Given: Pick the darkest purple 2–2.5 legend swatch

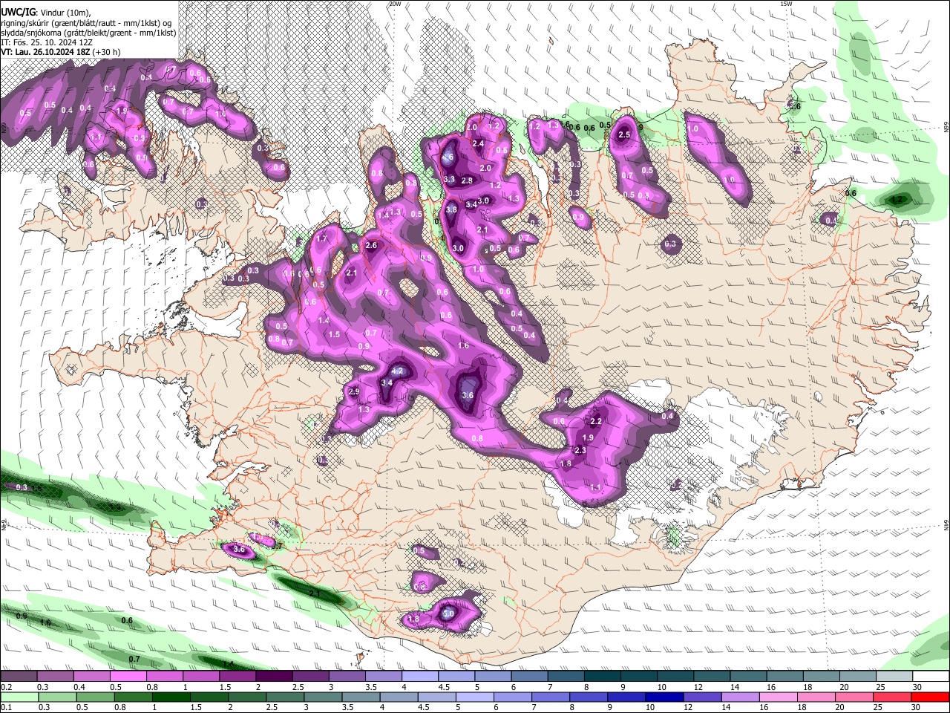Looking at the screenshot, I should point(273,677).
